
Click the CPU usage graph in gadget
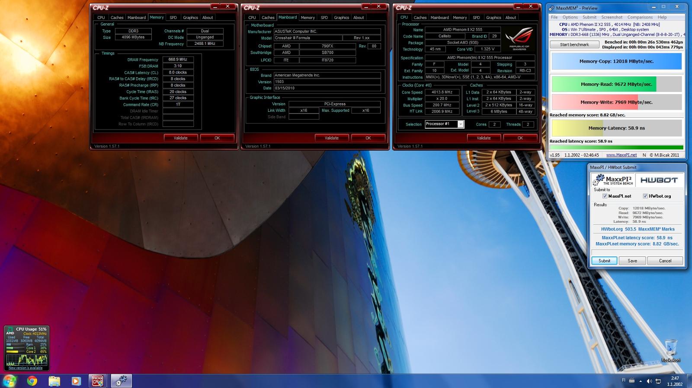pos(26,360)
